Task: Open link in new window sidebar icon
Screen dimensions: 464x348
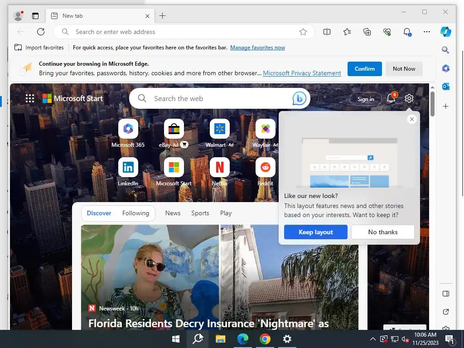Action: (x=446, y=312)
